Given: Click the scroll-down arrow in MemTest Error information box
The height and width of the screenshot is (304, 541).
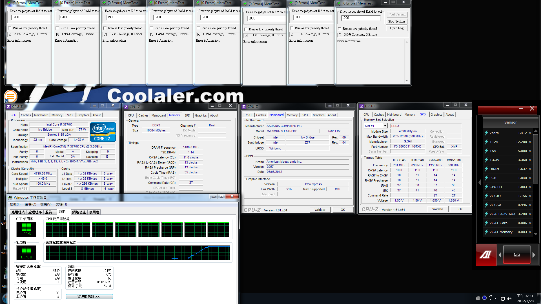Looking at the screenshot, I should (x=407, y=81).
